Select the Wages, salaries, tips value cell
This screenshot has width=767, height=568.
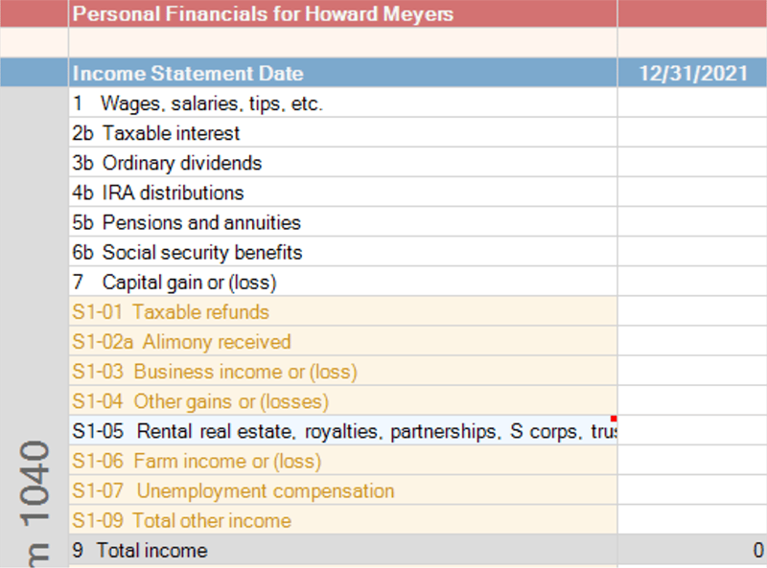pyautogui.click(x=692, y=102)
